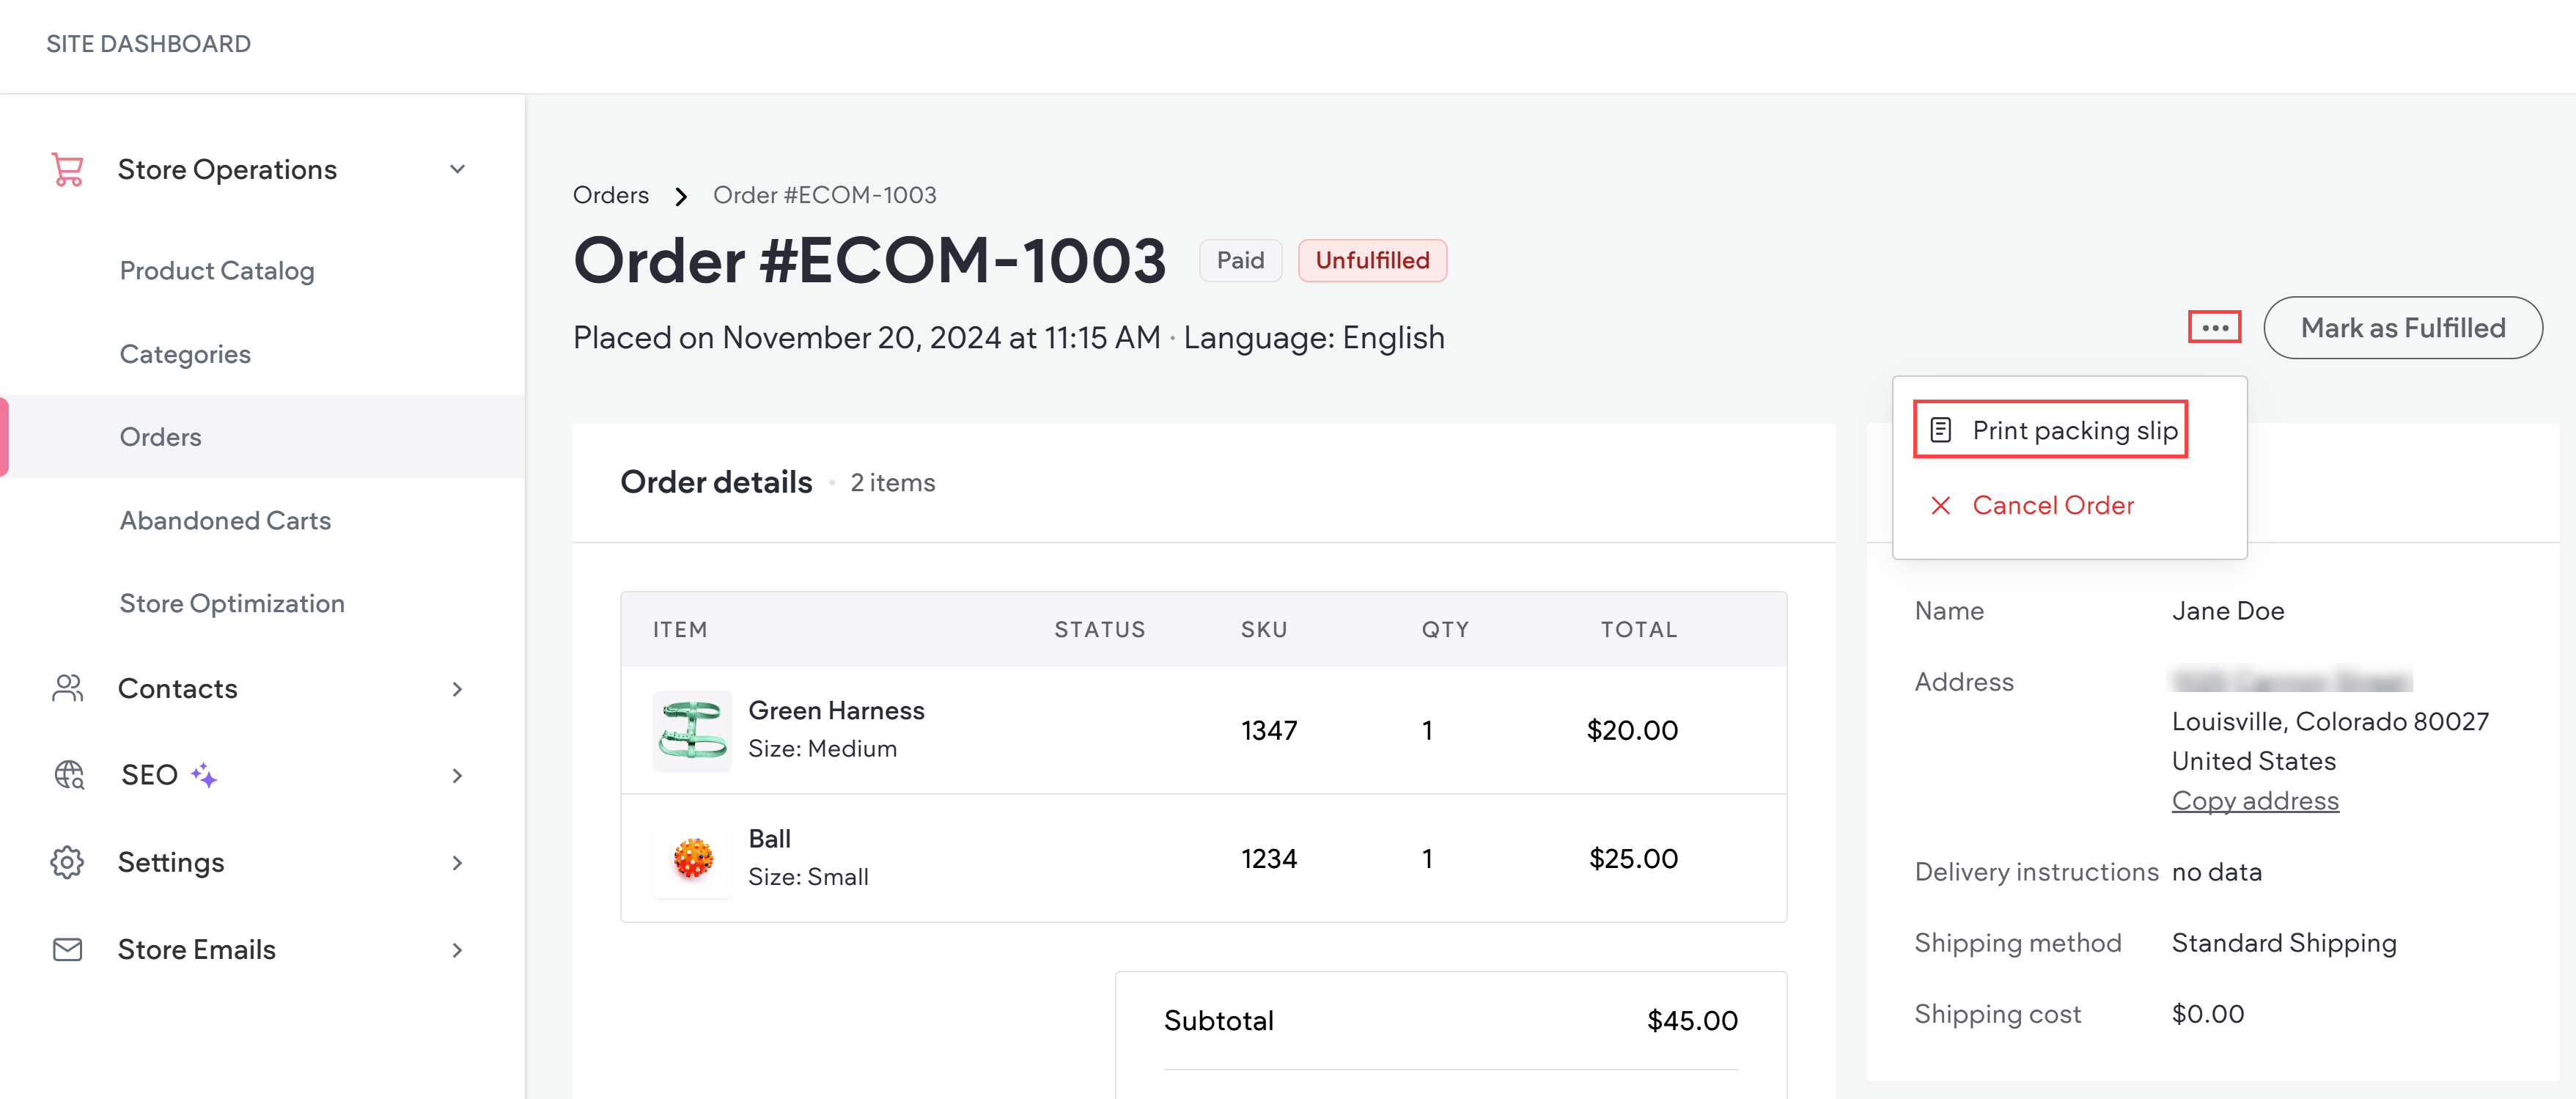
Task: Go to Abandoned Carts page
Action: click(x=225, y=520)
